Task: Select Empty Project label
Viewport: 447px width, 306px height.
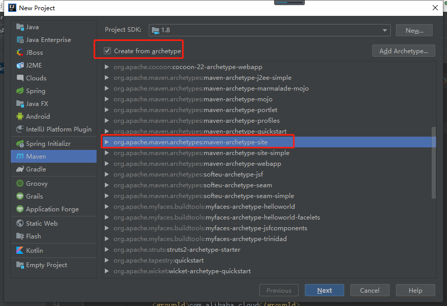Action: [47, 265]
